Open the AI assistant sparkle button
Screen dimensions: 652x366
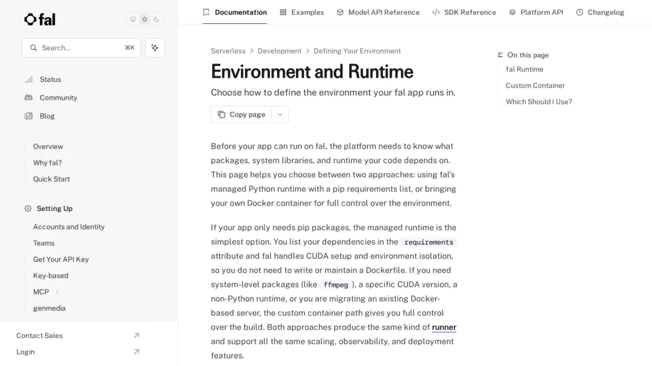[155, 48]
